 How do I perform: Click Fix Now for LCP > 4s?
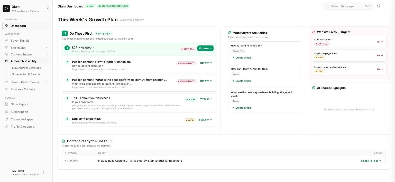205,48
